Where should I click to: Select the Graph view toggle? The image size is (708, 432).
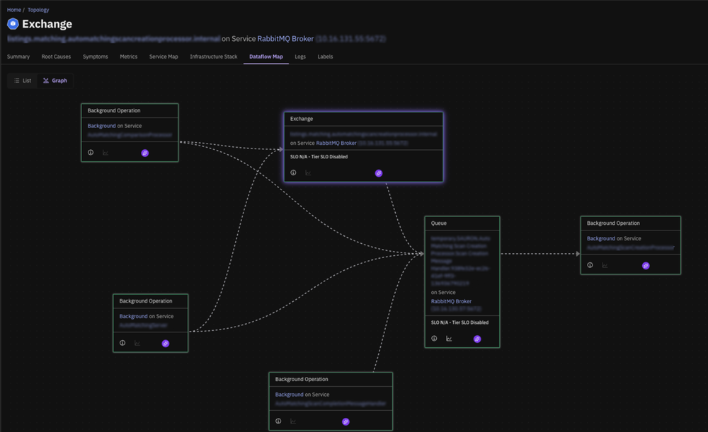(x=55, y=81)
